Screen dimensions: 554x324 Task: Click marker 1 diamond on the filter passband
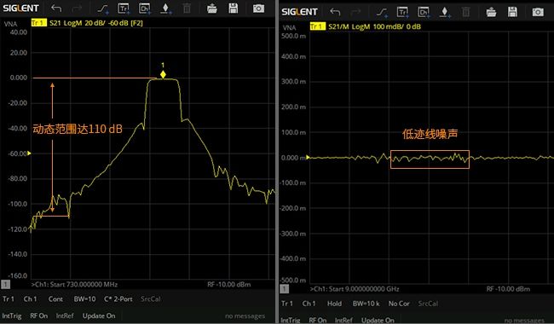pos(163,74)
